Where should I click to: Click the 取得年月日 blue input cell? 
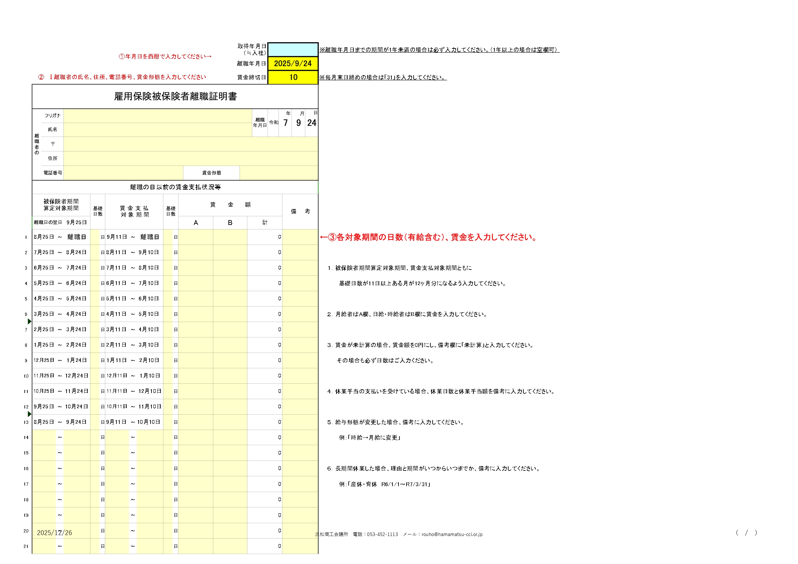(x=293, y=50)
